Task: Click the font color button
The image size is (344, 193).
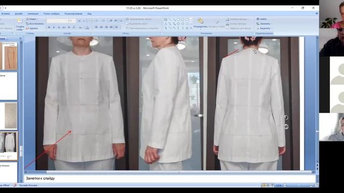Action: [87, 27]
